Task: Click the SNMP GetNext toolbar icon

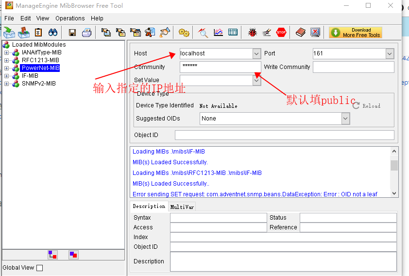Action: [120, 33]
